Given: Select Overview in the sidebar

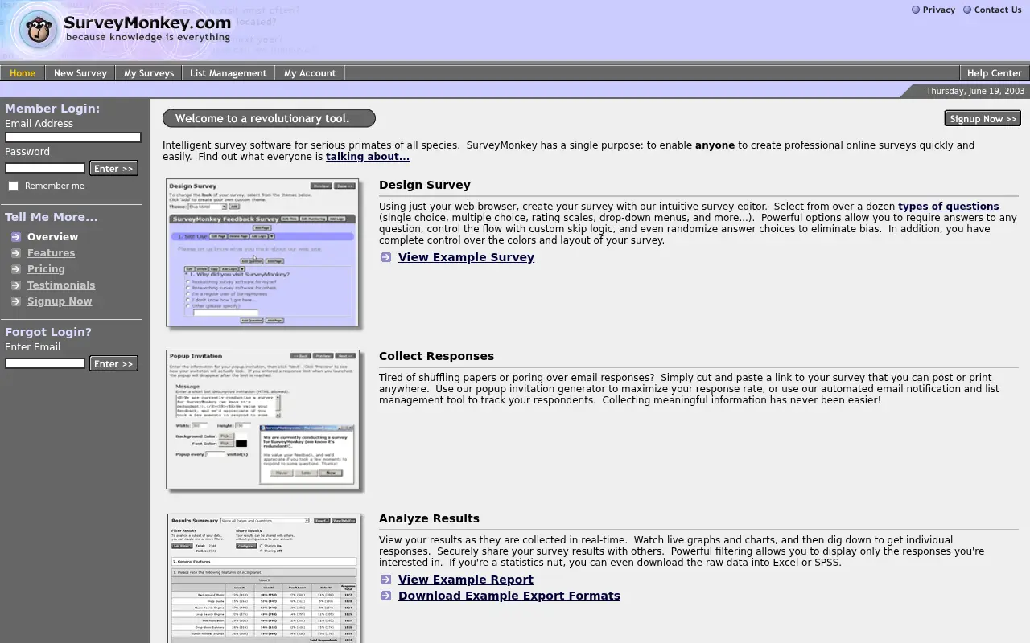Looking at the screenshot, I should (x=52, y=237).
